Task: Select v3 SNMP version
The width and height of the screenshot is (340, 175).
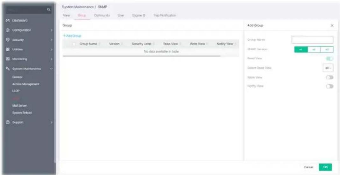Action: [x=327, y=50]
